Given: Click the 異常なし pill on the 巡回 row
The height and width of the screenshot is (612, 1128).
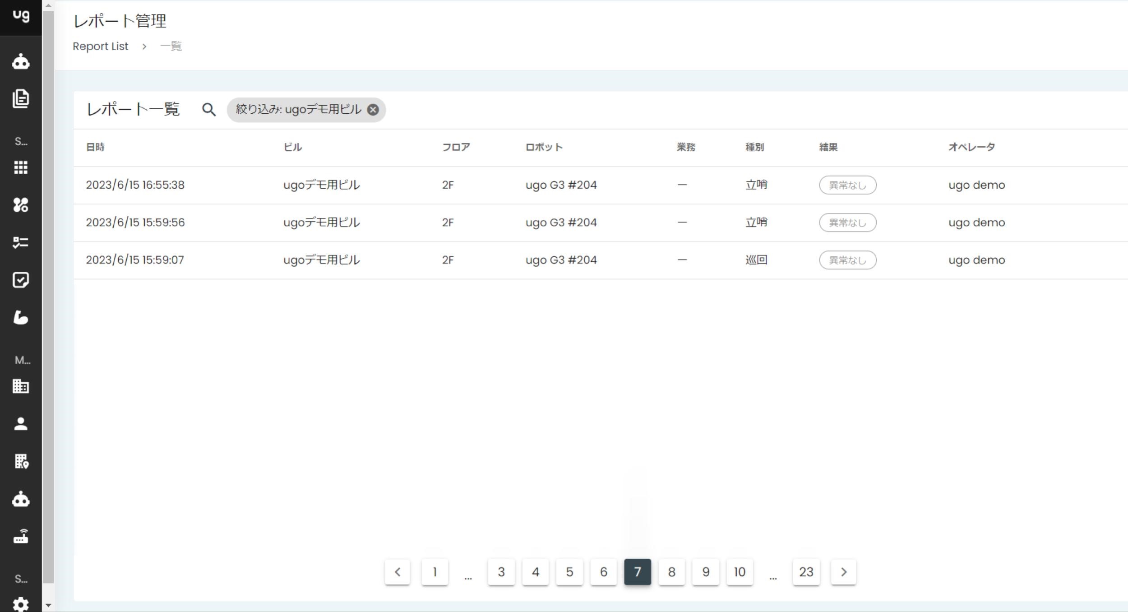Looking at the screenshot, I should pos(847,260).
